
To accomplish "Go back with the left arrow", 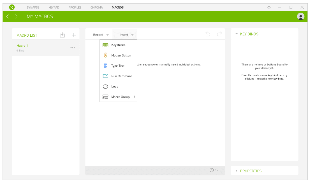I will pyautogui.click(x=8, y=17).
